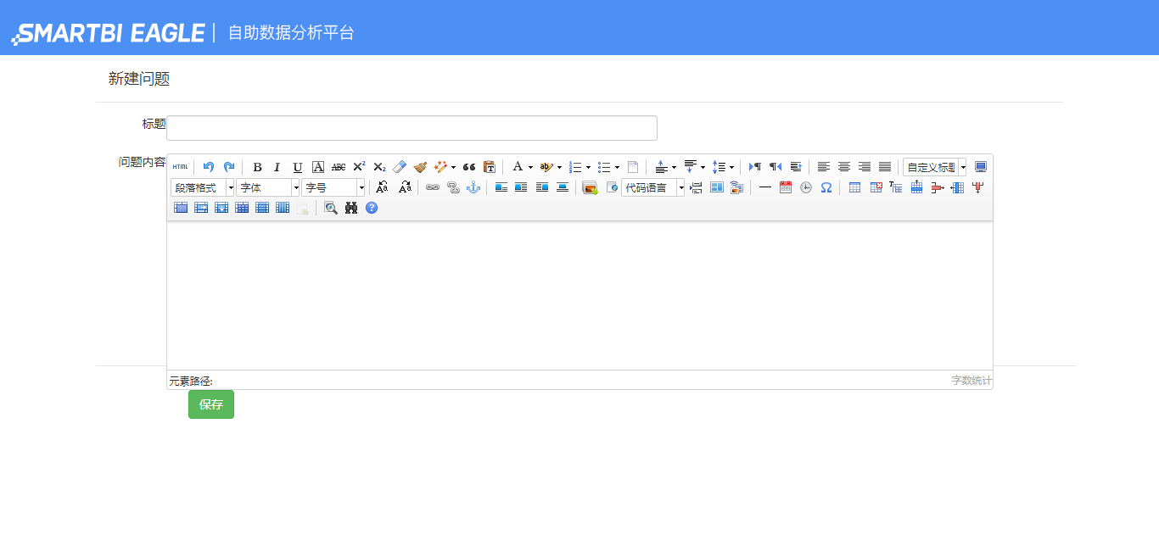Open 段落格式 paragraph format dropdown
This screenshot has height=557, width=1159.
click(x=203, y=187)
